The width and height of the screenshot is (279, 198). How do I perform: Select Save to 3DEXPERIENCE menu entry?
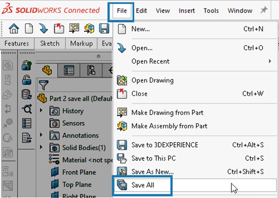click(164, 145)
